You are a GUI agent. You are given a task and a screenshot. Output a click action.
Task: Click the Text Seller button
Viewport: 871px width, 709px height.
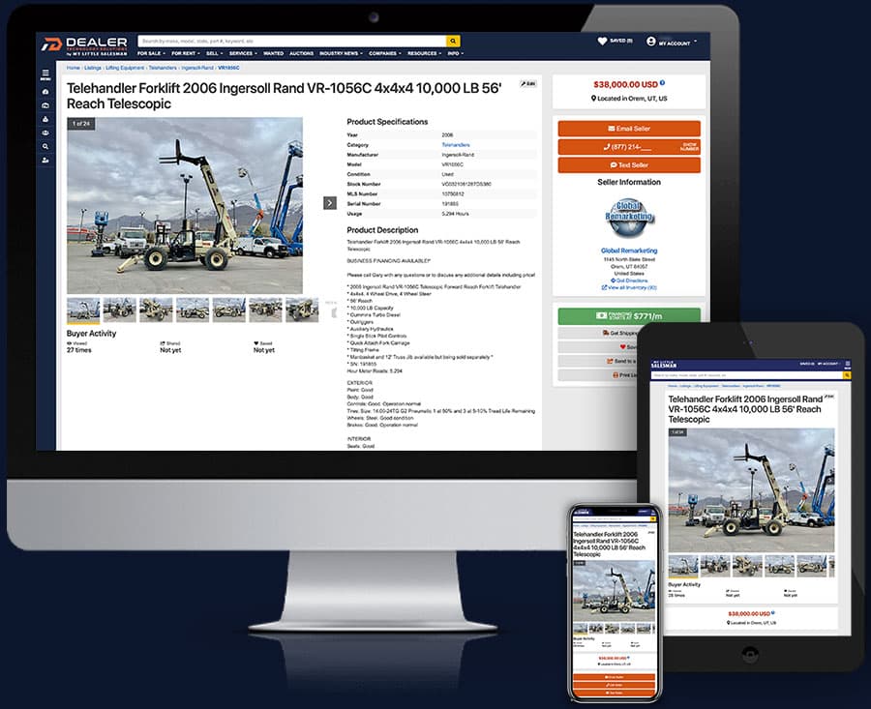tap(629, 164)
